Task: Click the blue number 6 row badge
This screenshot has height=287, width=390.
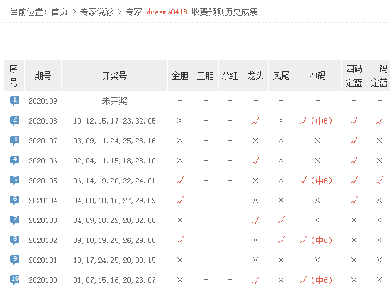Action: click(x=14, y=200)
